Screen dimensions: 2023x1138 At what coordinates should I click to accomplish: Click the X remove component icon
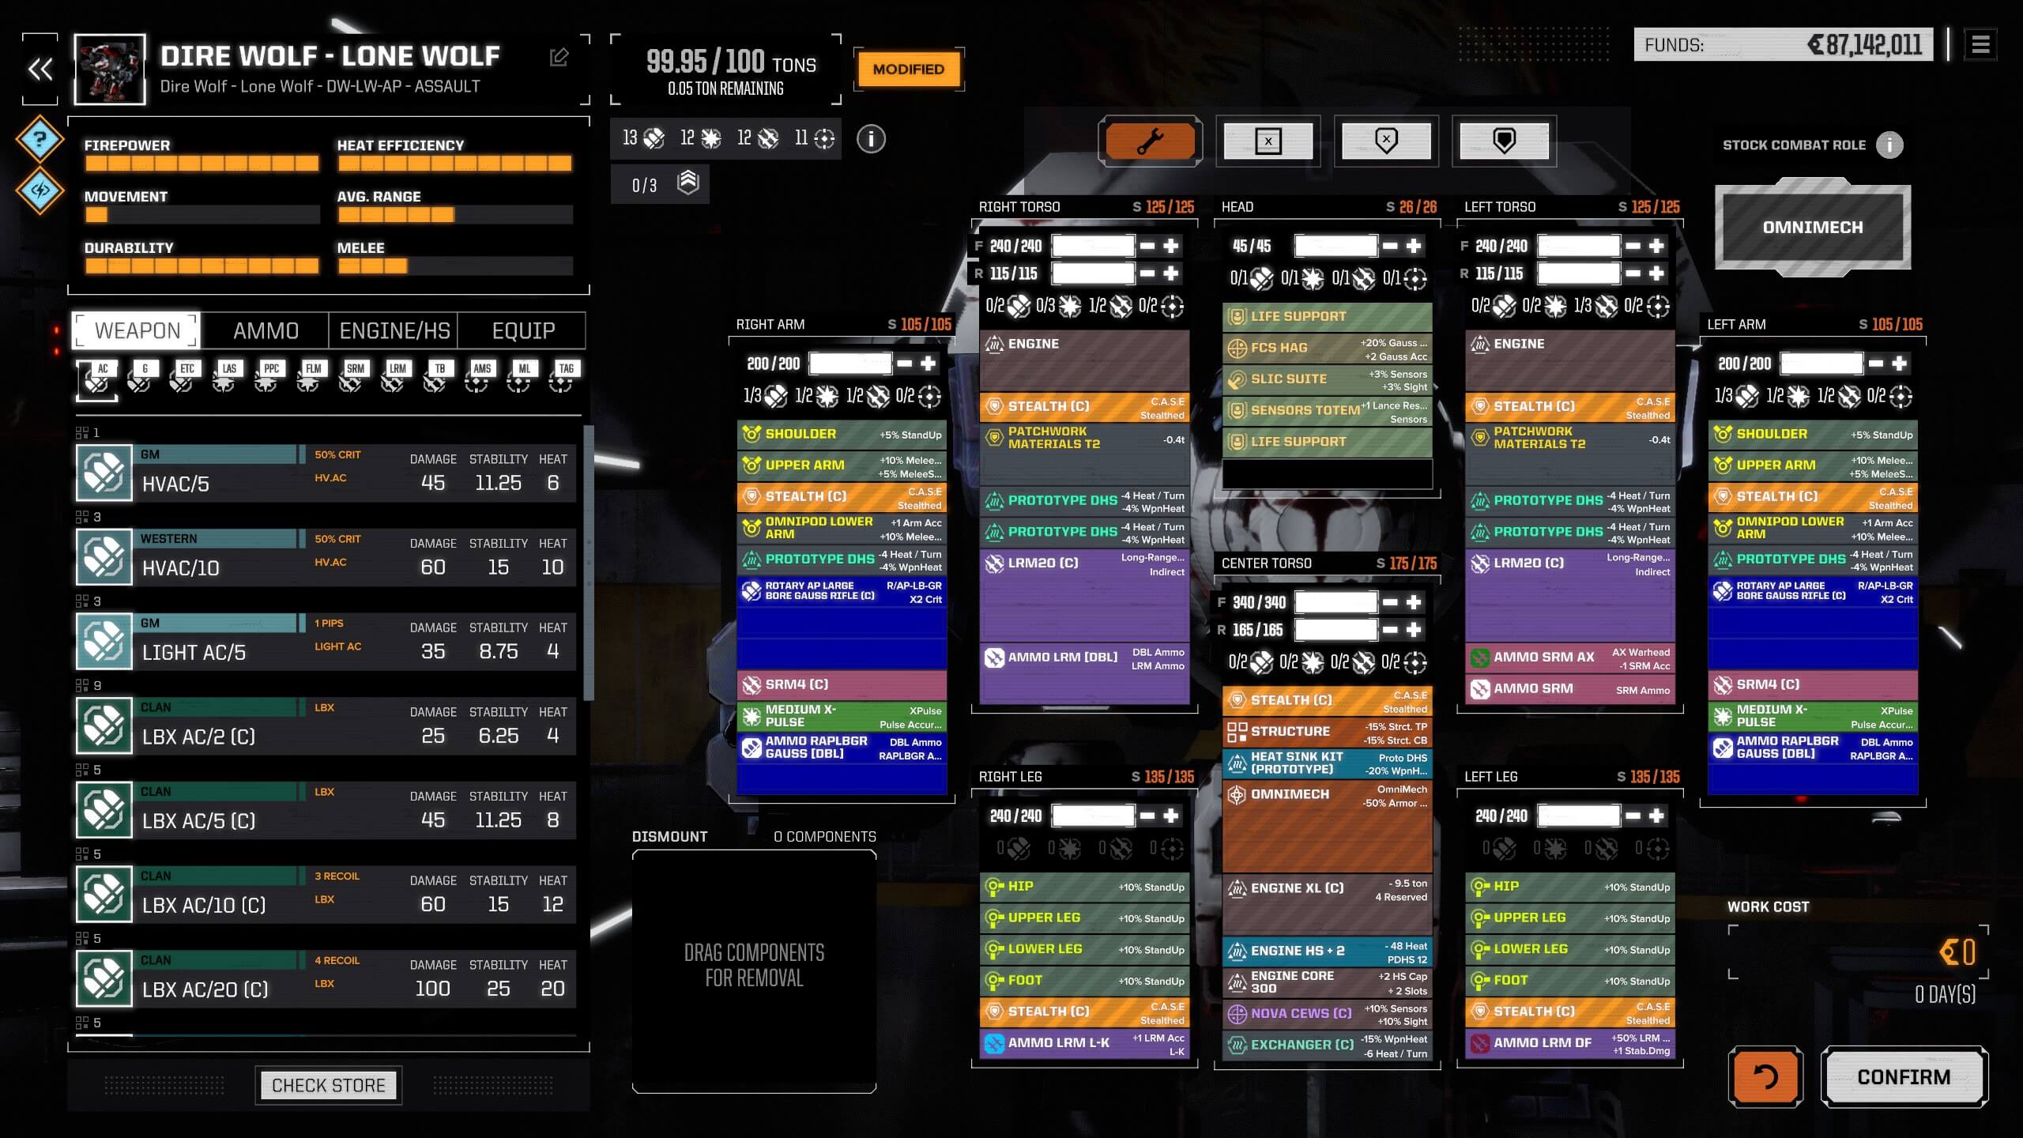[x=1268, y=139]
